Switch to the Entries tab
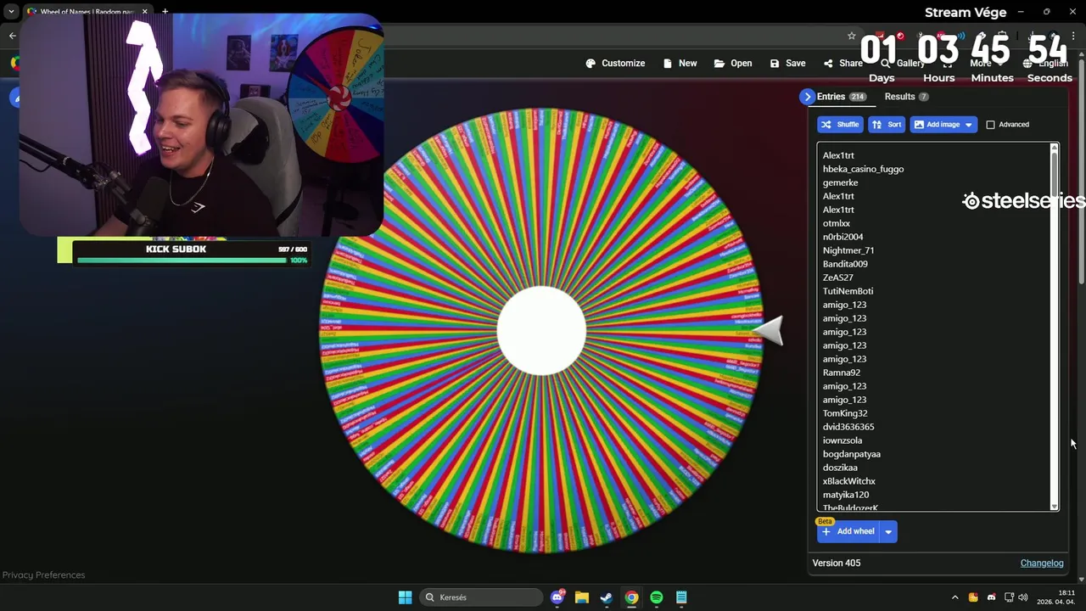 pos(841,97)
